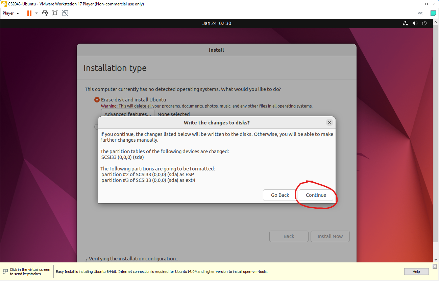
Task: Pause the virtual machine
Action: (29, 13)
